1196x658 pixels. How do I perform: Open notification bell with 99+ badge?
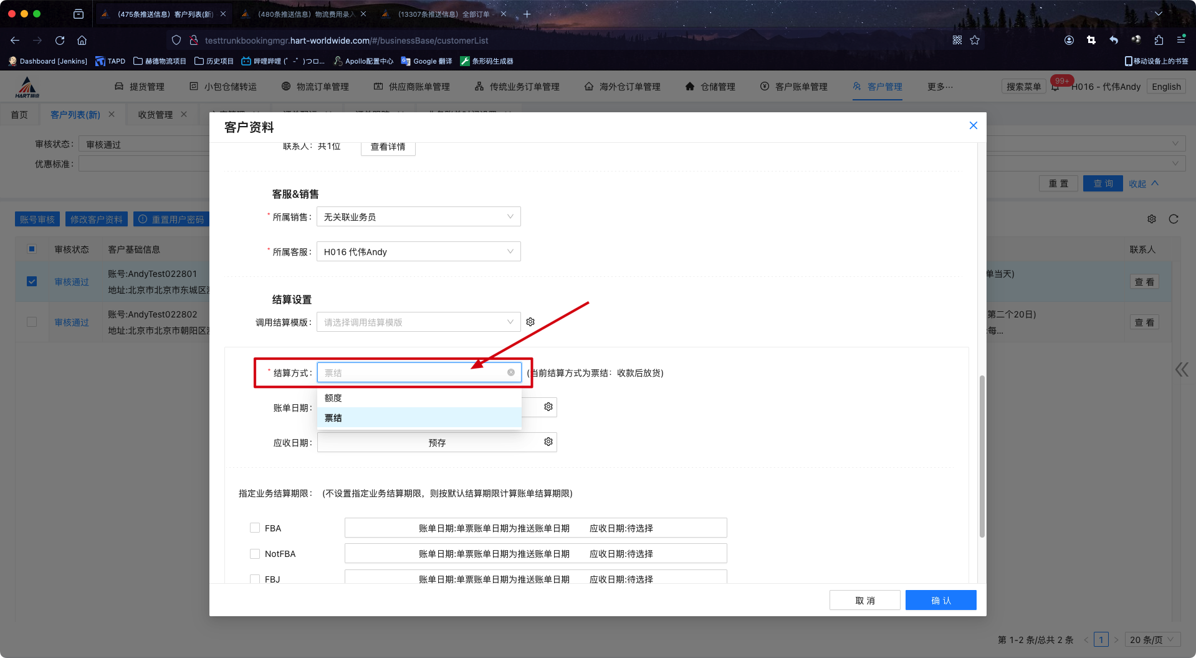click(x=1055, y=87)
